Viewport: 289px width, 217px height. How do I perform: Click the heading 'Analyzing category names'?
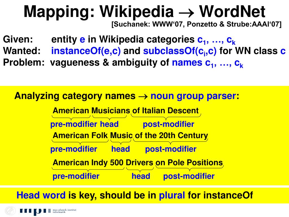coord(75,96)
